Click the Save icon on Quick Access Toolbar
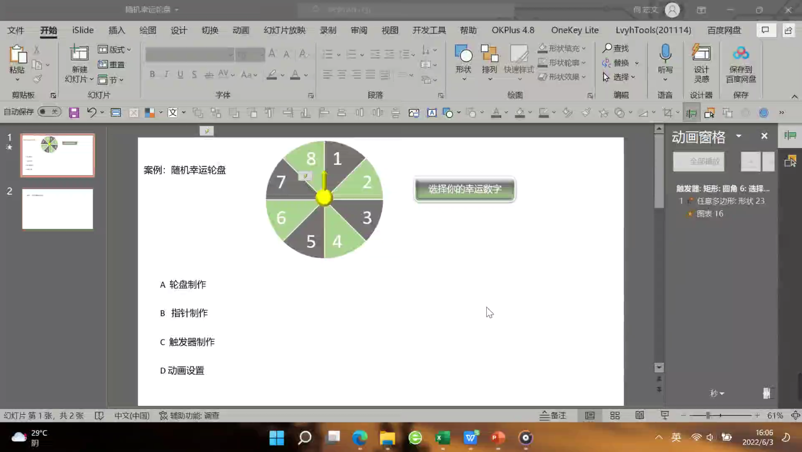802x452 pixels. [x=74, y=112]
